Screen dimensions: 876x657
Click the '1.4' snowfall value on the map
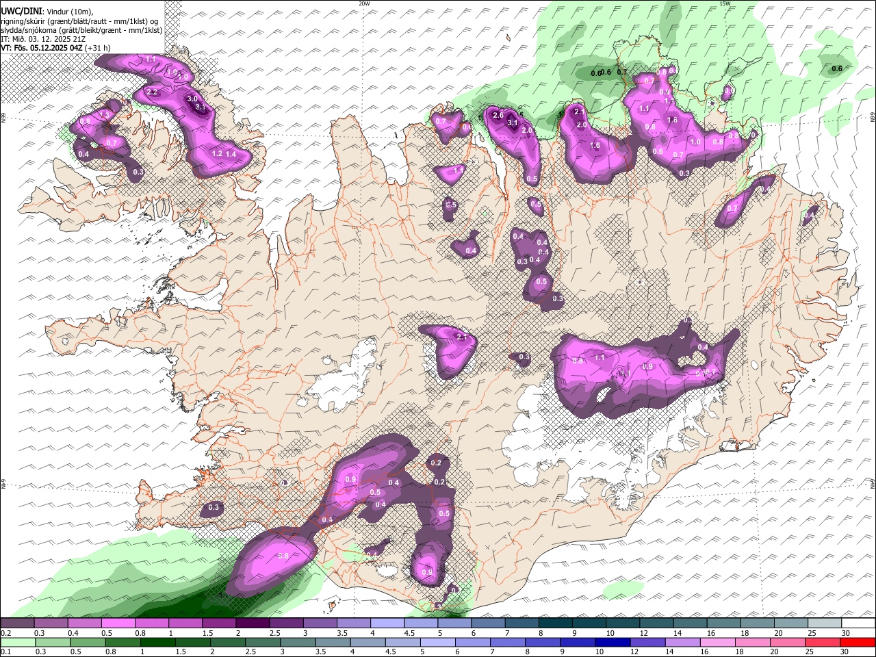coord(231,154)
